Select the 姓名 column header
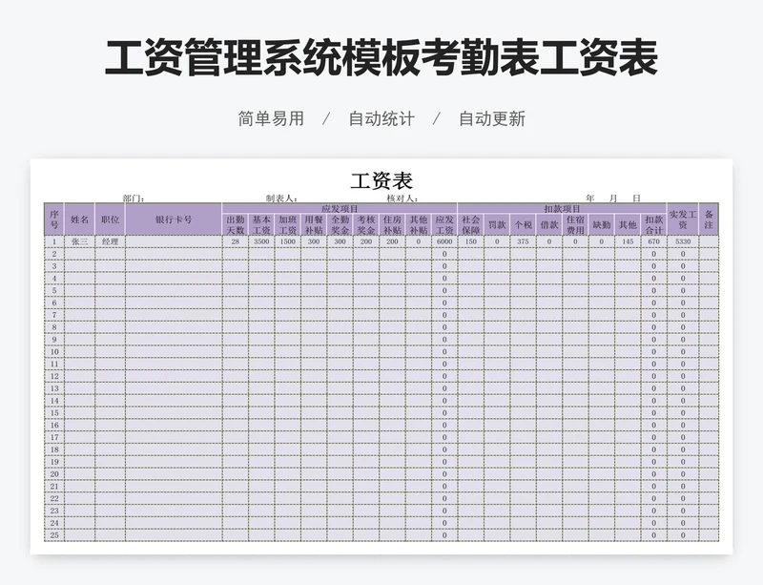Viewport: 763px width, 585px height. click(79, 219)
